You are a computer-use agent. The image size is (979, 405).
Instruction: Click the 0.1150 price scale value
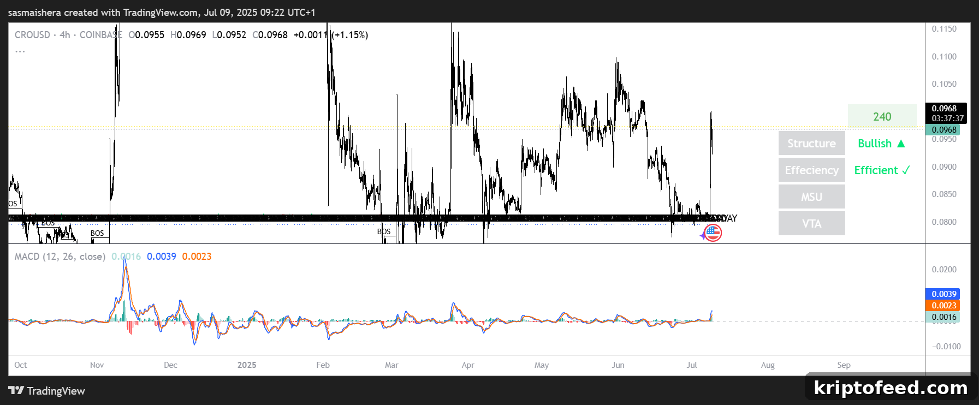pos(944,29)
